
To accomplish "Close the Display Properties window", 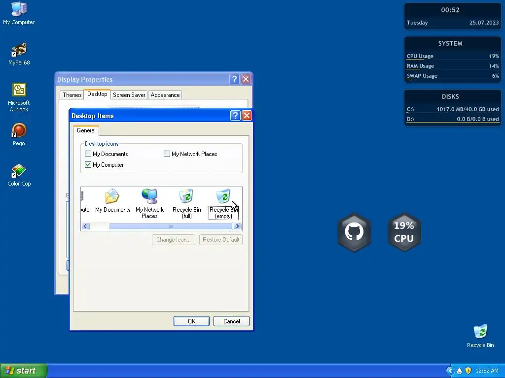I will pyautogui.click(x=246, y=79).
